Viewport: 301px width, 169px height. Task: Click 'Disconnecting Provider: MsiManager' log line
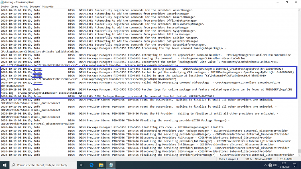tap(136, 138)
